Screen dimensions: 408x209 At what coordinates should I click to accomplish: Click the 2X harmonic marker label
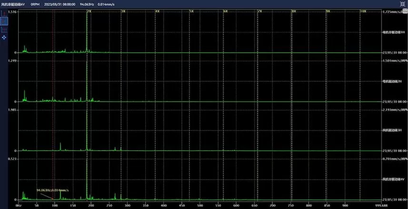pos(90,10)
